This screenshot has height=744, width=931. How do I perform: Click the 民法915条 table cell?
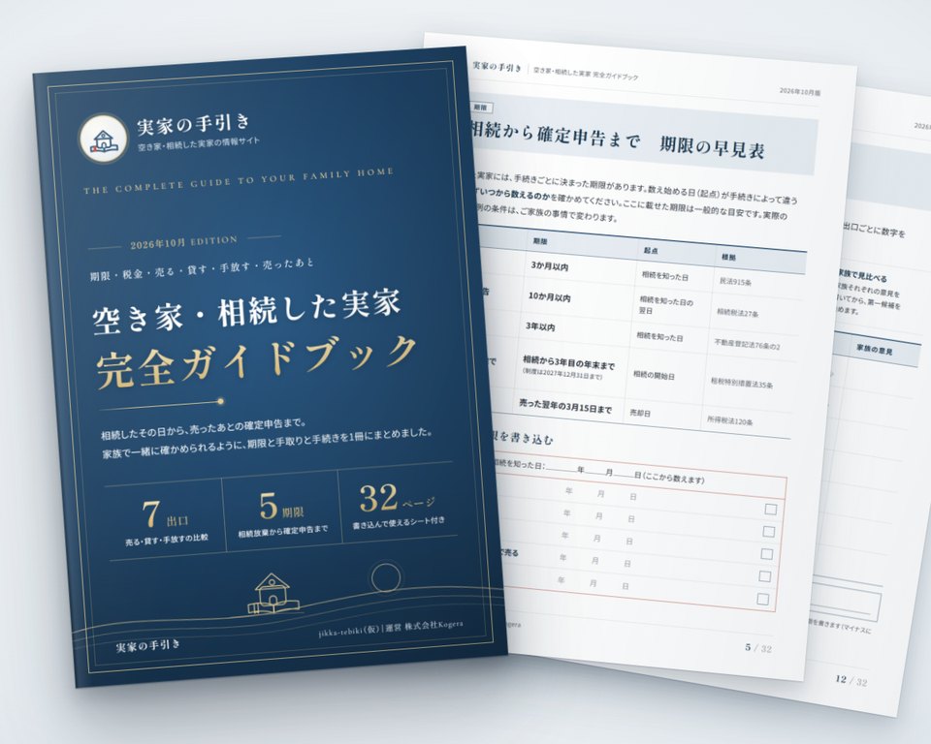click(x=736, y=283)
